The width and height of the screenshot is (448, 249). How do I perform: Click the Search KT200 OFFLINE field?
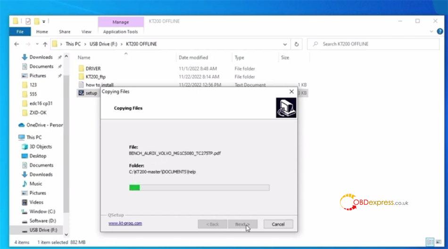click(373, 44)
